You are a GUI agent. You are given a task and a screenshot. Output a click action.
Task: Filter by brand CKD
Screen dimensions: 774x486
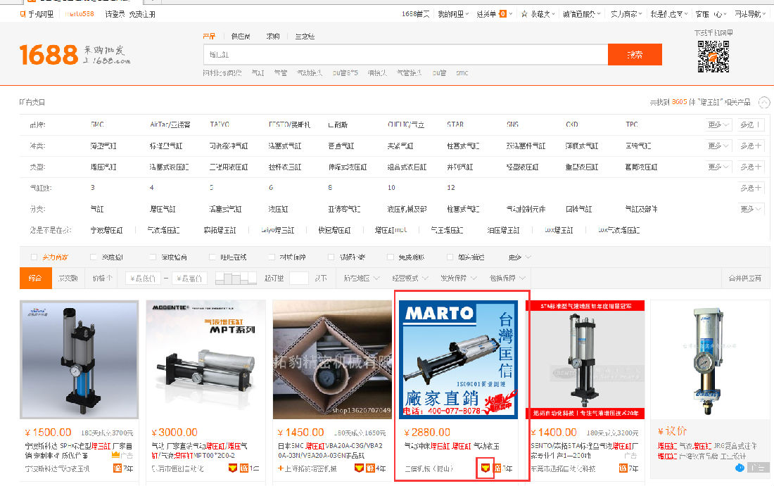click(x=571, y=124)
